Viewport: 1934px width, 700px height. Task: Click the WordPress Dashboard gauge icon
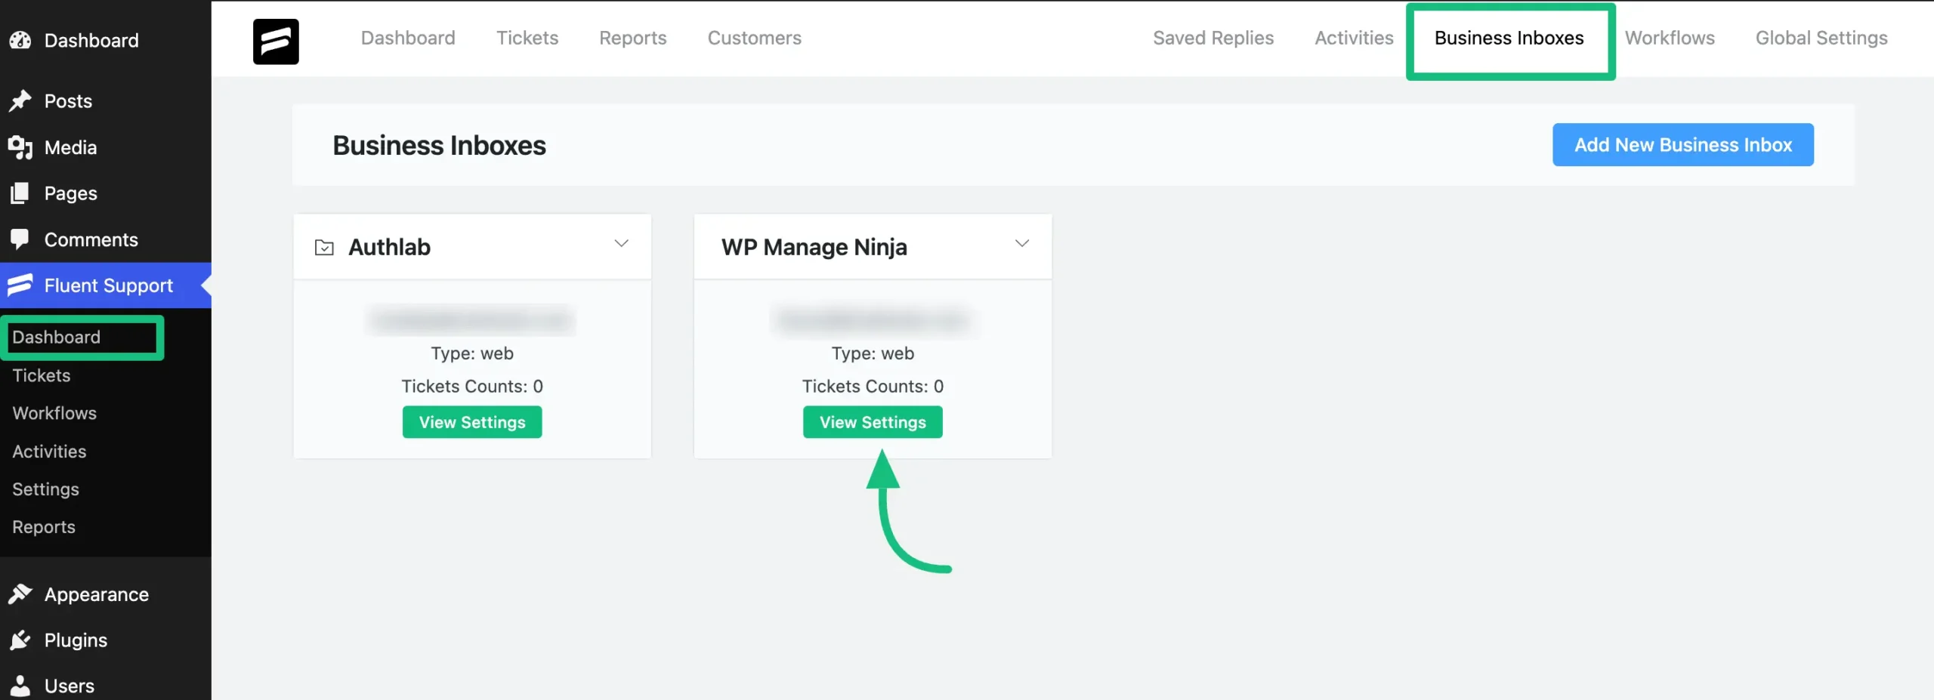click(x=20, y=40)
